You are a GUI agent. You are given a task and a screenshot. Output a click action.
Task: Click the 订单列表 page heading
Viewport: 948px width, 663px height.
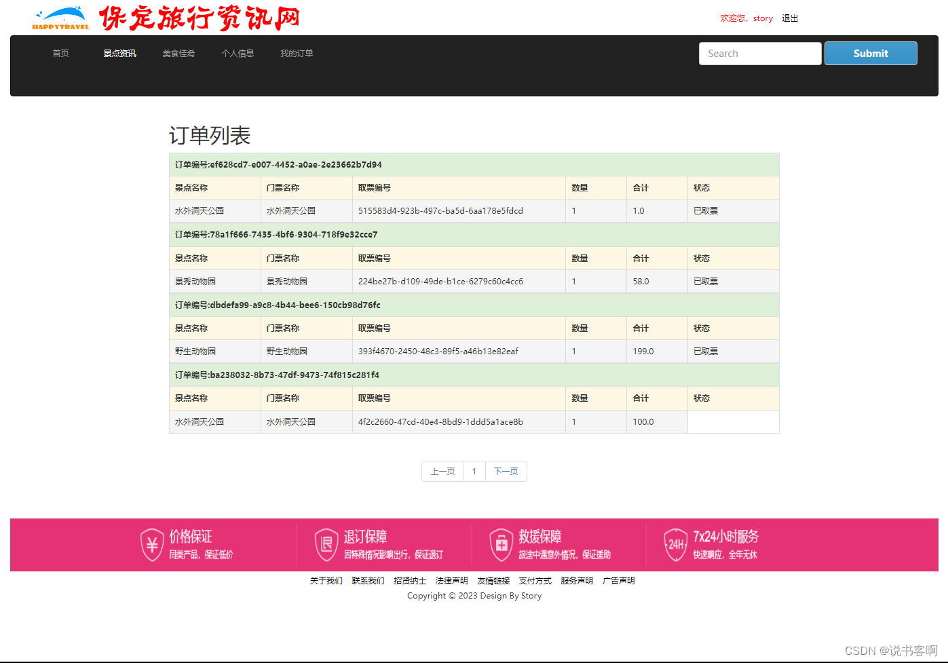click(x=210, y=136)
